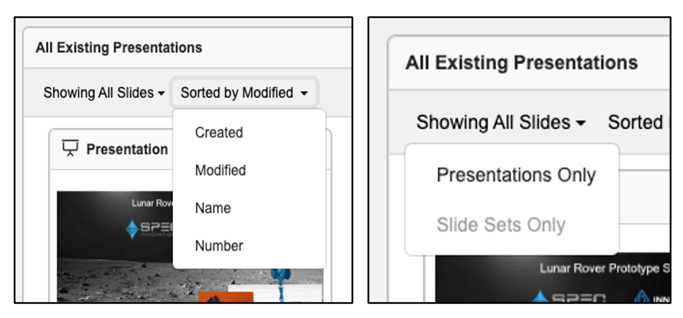Image resolution: width=683 pixels, height=318 pixels.
Task: Select Presentations Only filter
Action: coord(516,175)
